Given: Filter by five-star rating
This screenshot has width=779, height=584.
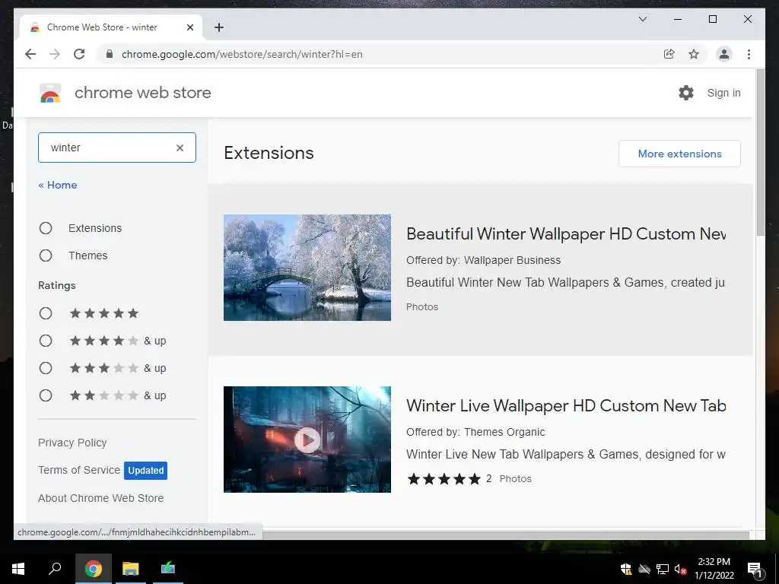Looking at the screenshot, I should tap(46, 313).
